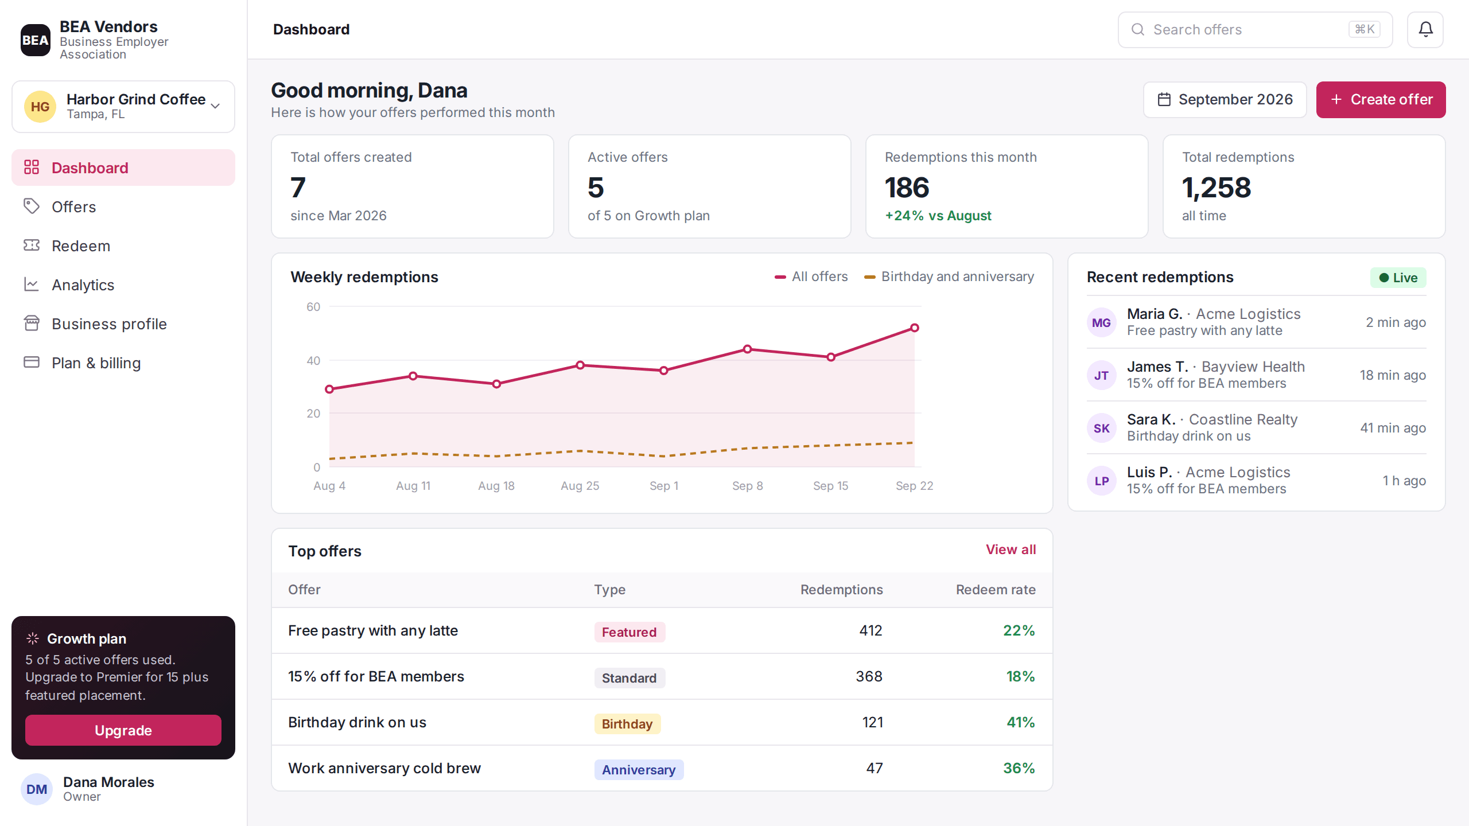1469x826 pixels.
Task: Click the Redemptions column header
Action: [841, 590]
